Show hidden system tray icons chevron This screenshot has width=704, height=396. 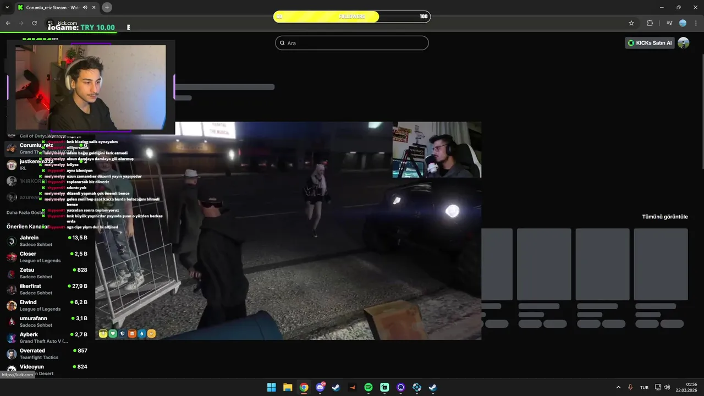[618, 387]
